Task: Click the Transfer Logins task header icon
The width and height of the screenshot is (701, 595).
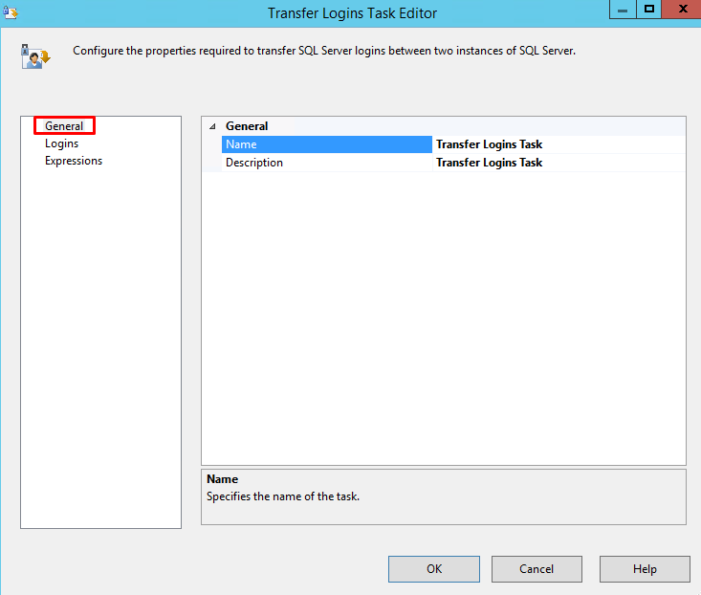Action: [x=35, y=56]
